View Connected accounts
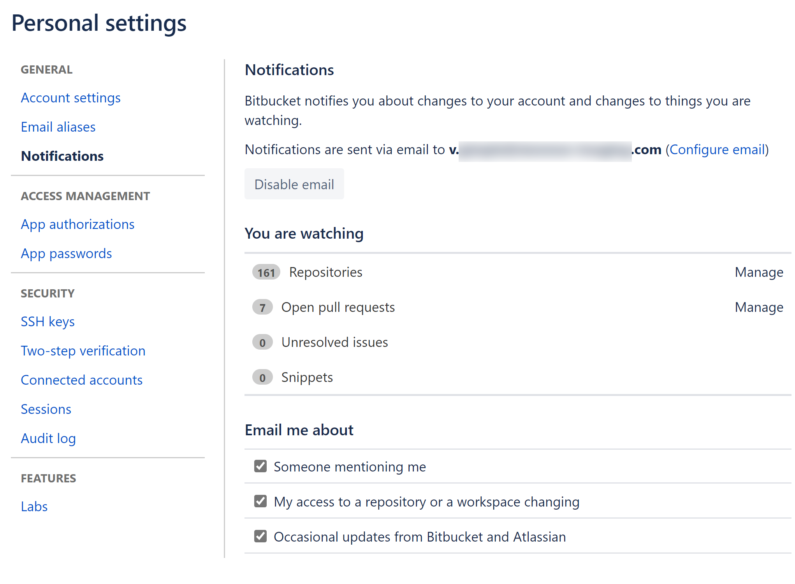The width and height of the screenshot is (795, 584). pos(81,380)
